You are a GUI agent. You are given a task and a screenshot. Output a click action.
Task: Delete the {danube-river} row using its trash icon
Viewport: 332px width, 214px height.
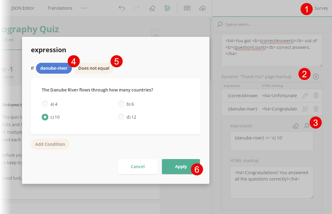[x=316, y=109]
